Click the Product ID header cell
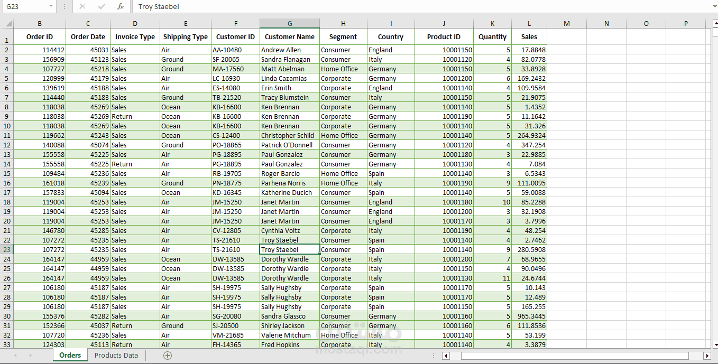Viewport: 718px width, 364px height. coord(444,36)
